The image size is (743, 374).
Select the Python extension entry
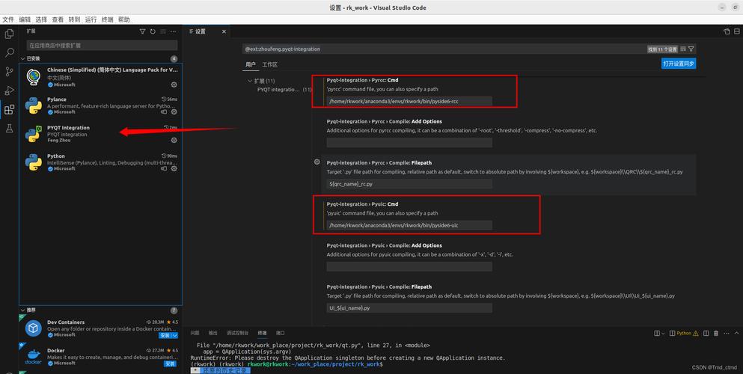click(x=100, y=162)
